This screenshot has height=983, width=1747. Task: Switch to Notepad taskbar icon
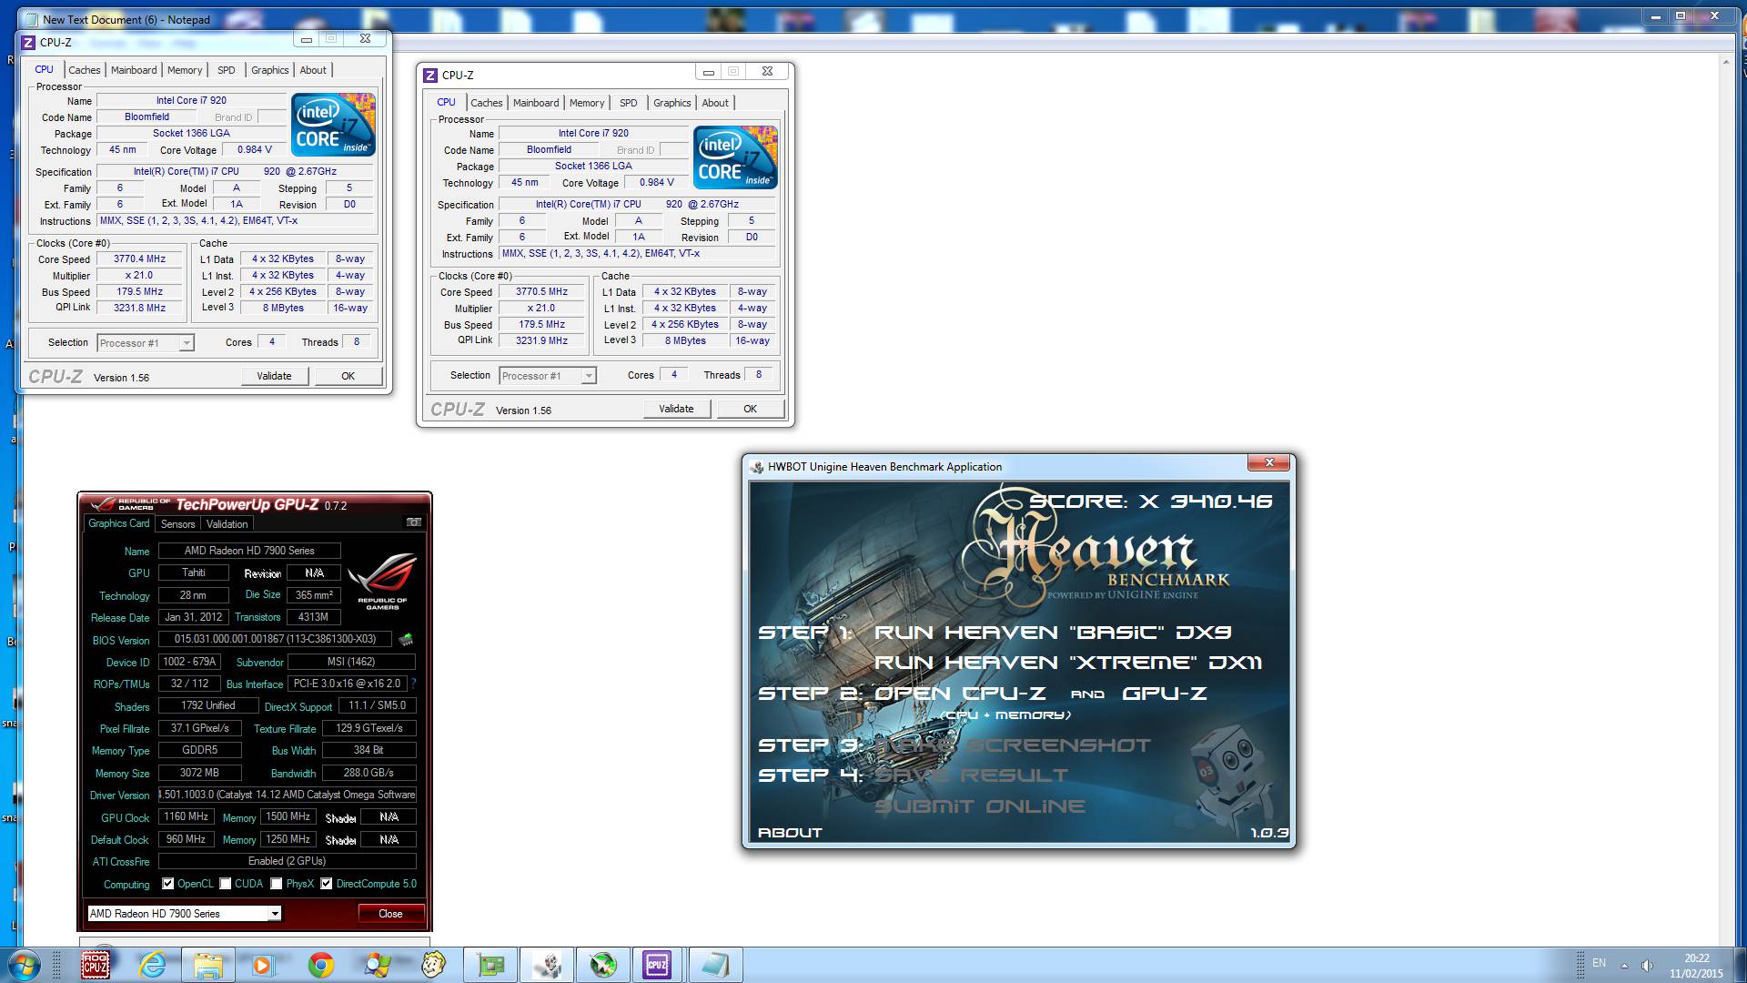coord(714,965)
